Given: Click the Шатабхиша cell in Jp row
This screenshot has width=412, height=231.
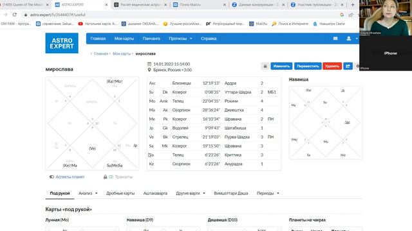Looking at the screenshot, I should click(x=235, y=128).
